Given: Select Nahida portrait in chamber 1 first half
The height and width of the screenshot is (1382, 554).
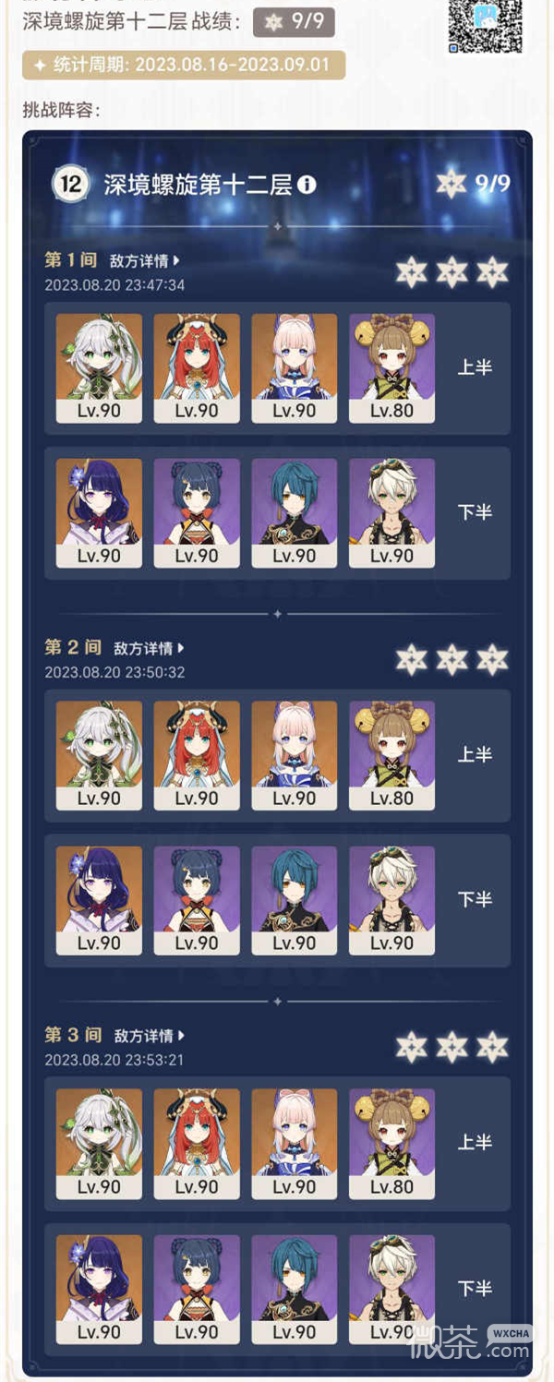Looking at the screenshot, I should tap(99, 368).
